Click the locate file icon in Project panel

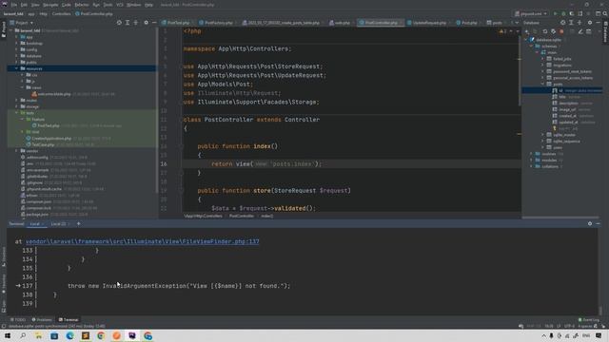(119, 23)
